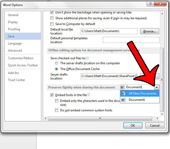Click the Word document icon in combo box
The height and width of the screenshot is (149, 170).
pyautogui.click(x=123, y=87)
